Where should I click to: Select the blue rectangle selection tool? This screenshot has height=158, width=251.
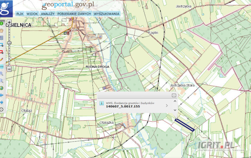point(1,45)
